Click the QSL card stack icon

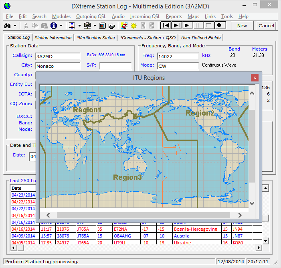112,26
